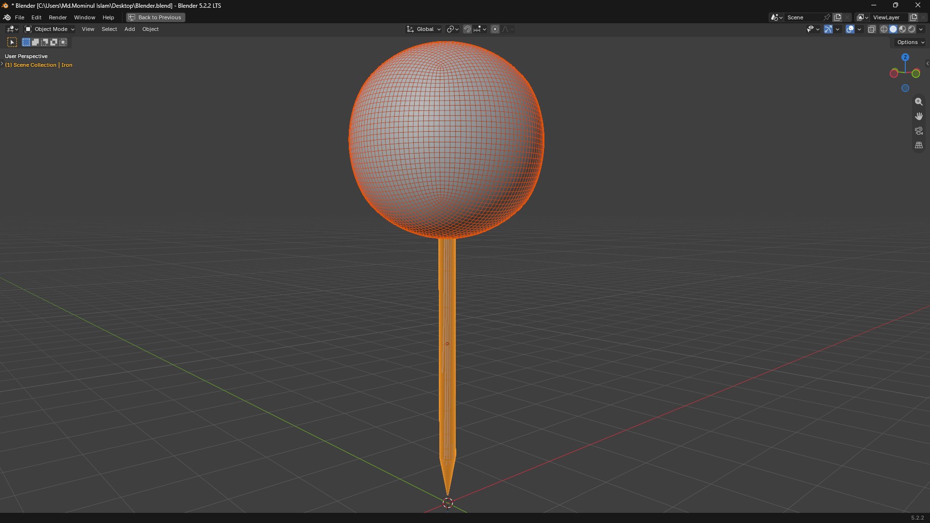Screen dimensions: 930x523
Task: Select the Select Box tool icon
Action: point(12,43)
